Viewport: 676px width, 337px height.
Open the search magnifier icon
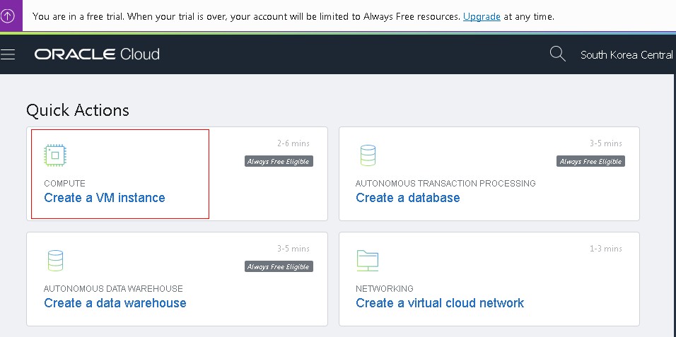click(x=557, y=54)
